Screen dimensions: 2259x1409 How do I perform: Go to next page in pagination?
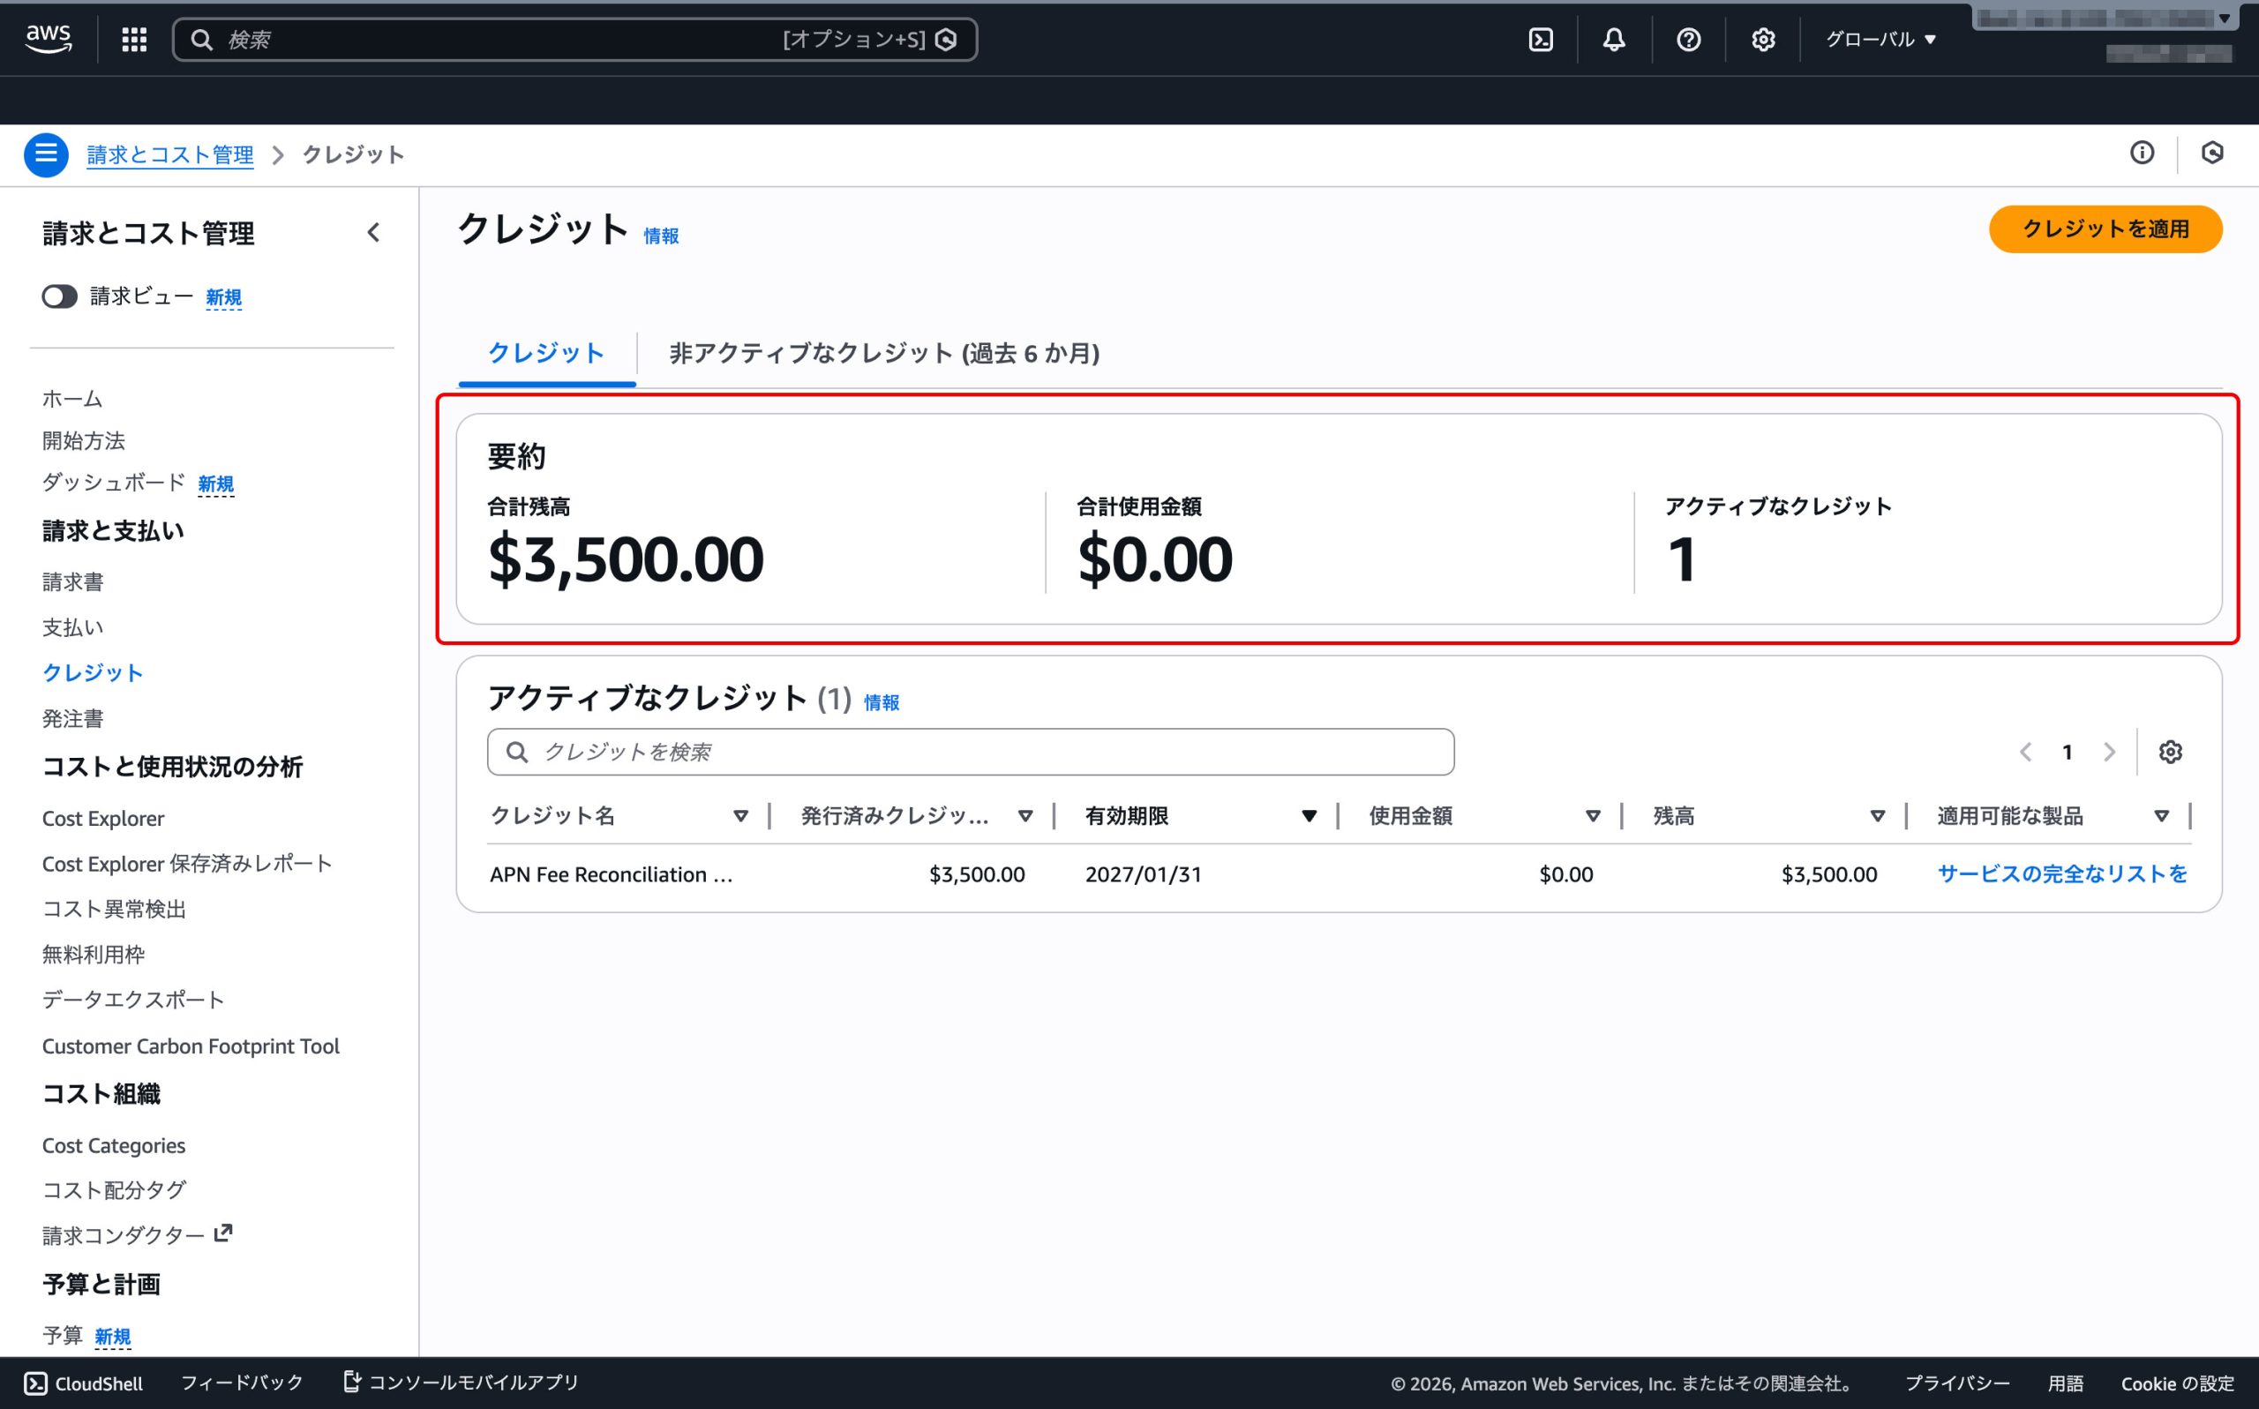tap(2109, 752)
